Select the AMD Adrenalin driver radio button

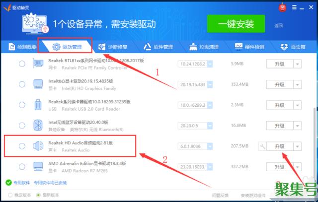22,167
